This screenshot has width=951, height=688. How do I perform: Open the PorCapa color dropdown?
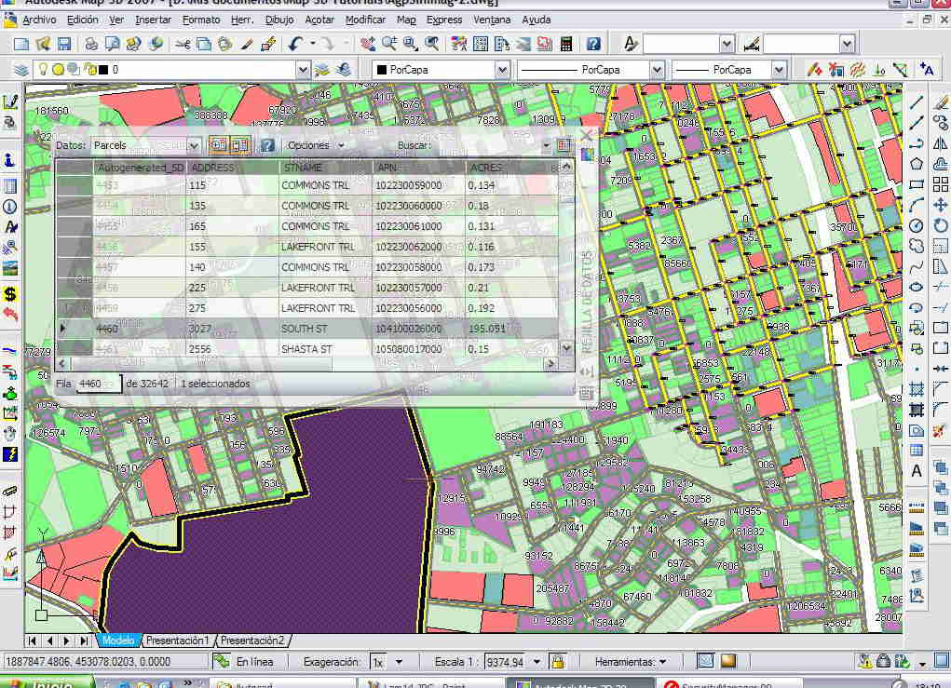[x=502, y=70]
